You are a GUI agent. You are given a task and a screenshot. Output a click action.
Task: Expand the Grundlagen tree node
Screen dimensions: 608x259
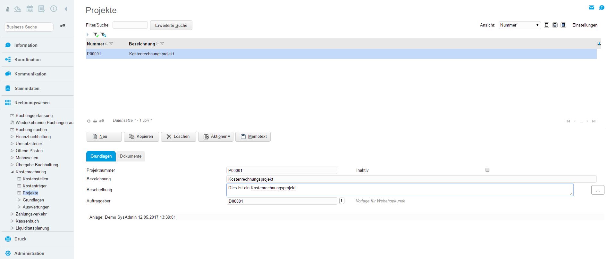tap(19, 200)
